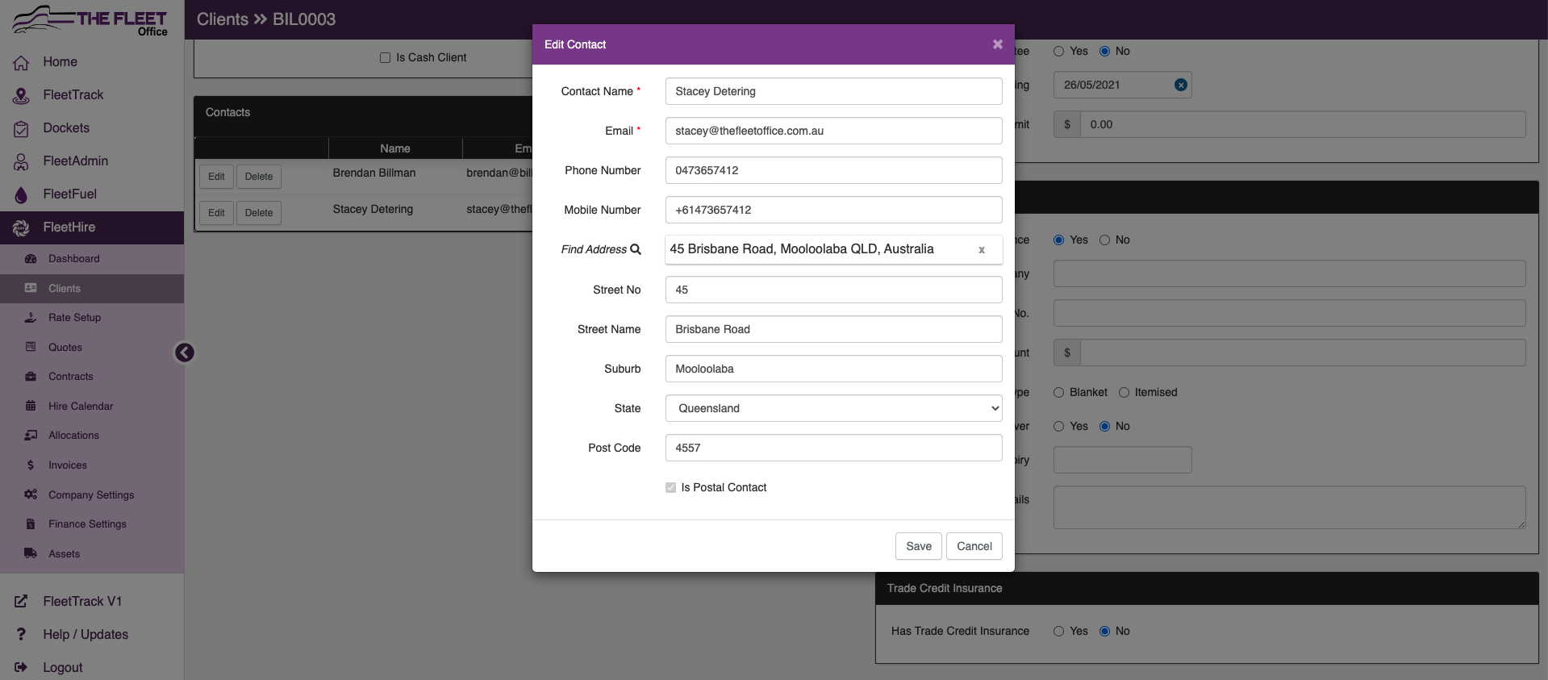The height and width of the screenshot is (680, 1548).
Task: Click the Mobile Number input field
Action: click(833, 210)
